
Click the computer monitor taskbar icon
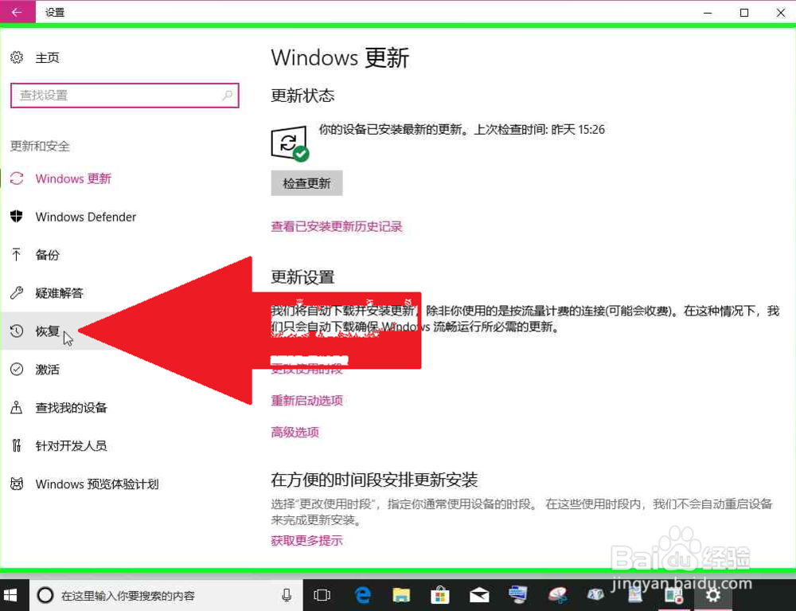[518, 594]
